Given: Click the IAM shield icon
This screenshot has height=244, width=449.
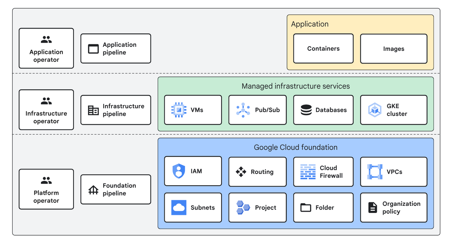Looking at the screenshot, I should coord(179,171).
